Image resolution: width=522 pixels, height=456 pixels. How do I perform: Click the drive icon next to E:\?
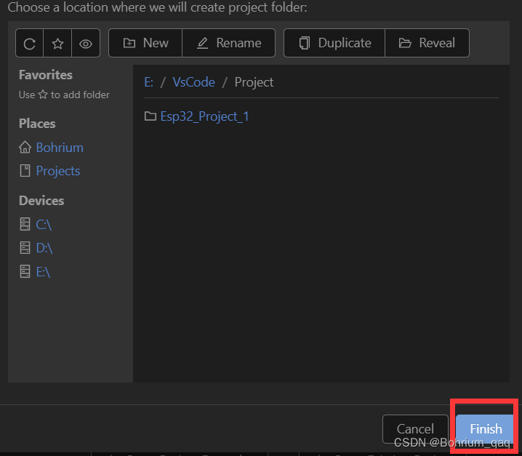[x=25, y=271]
